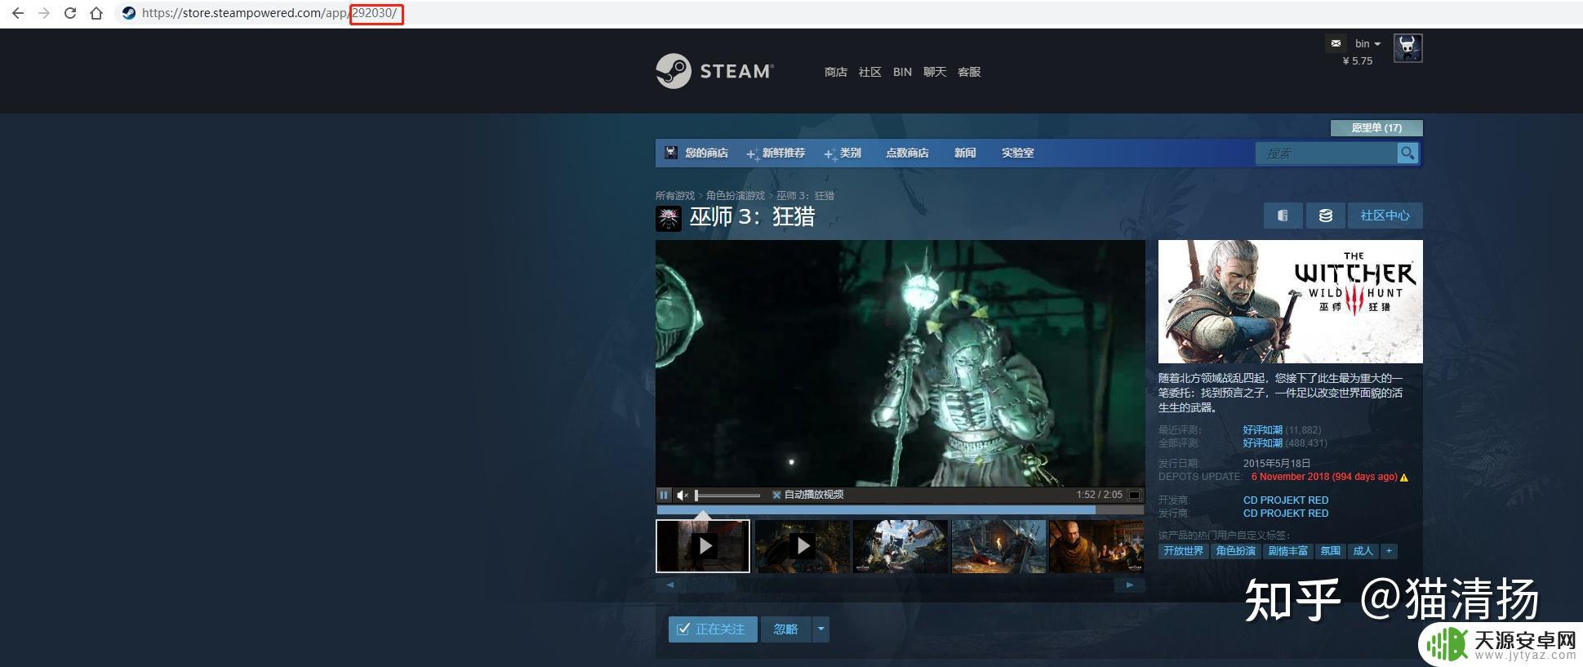This screenshot has width=1583, height=667.
Task: Select the 开放世界 tag
Action: [x=1184, y=551]
